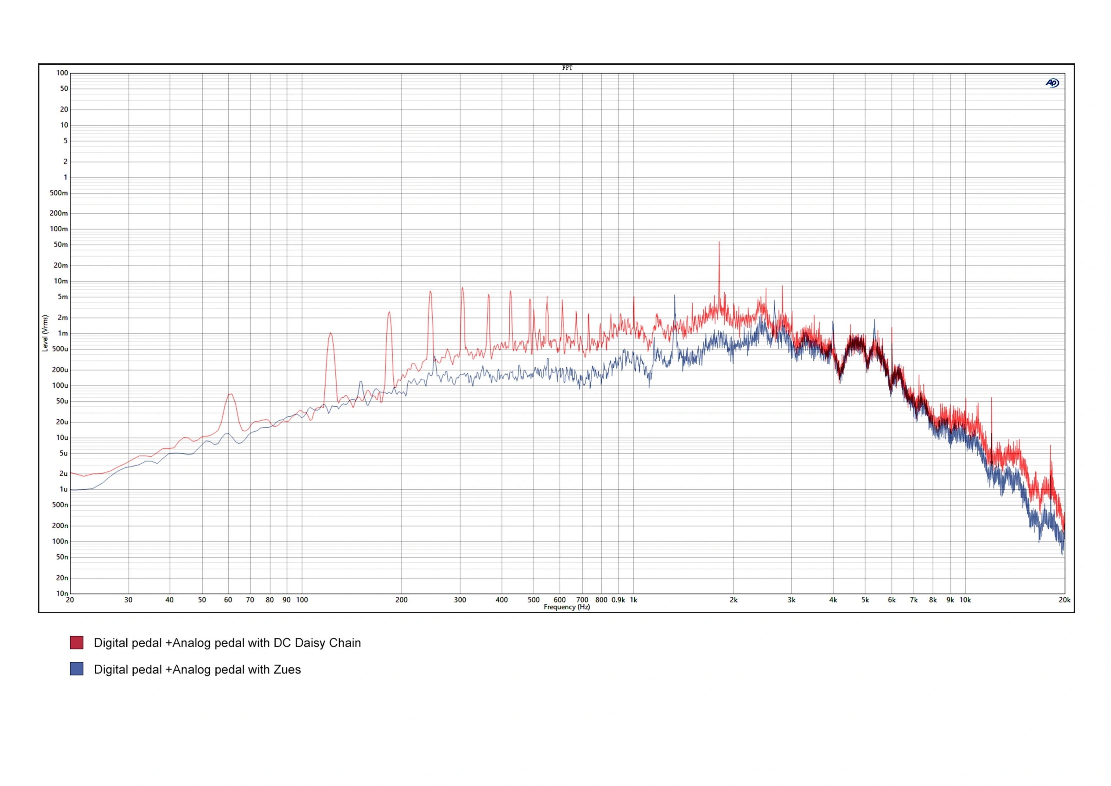Click the 500m level axis tick label

coord(59,193)
